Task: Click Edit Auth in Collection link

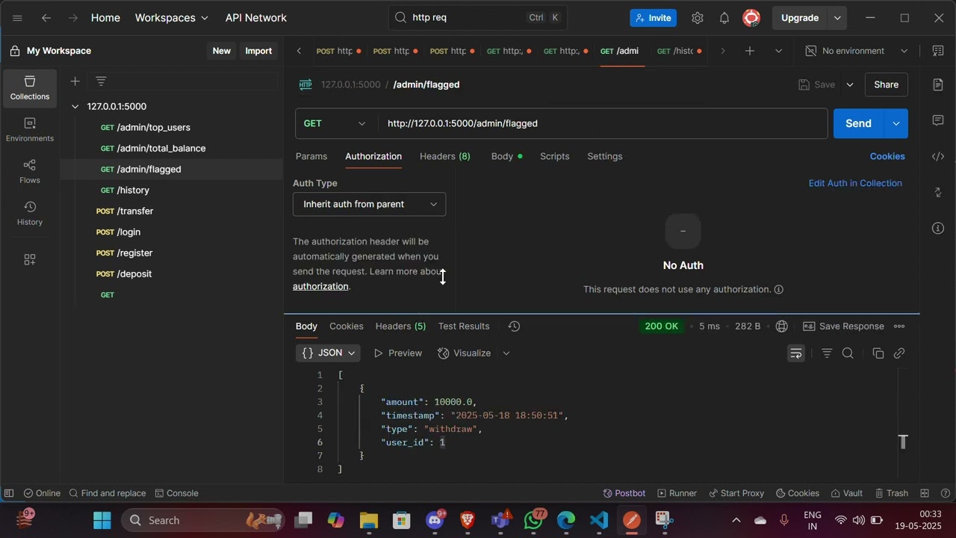Action: pos(855,183)
